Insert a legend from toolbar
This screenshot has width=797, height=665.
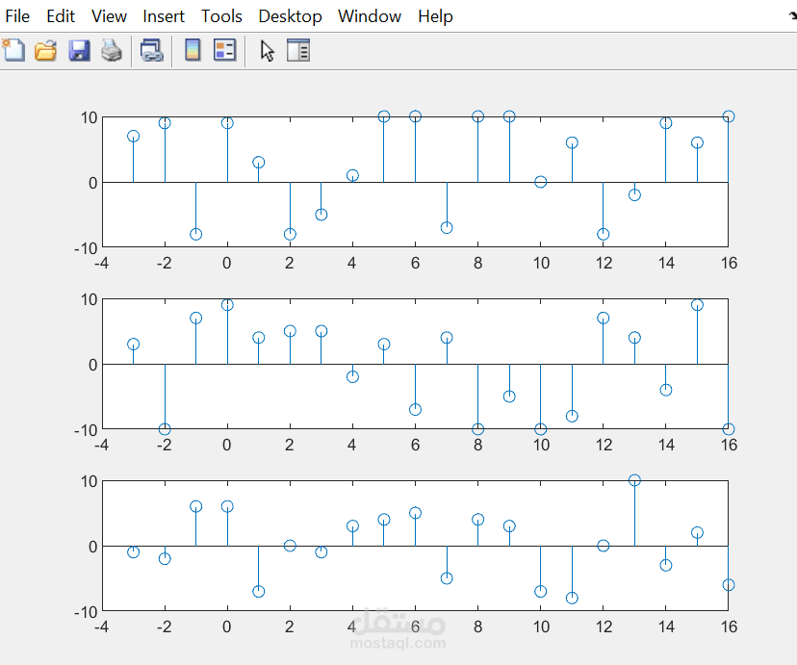[x=224, y=50]
